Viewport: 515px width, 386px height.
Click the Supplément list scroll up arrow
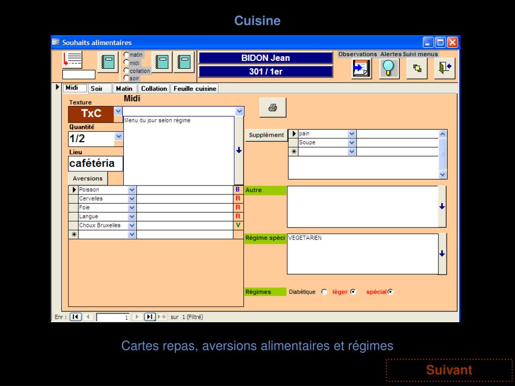point(443,134)
